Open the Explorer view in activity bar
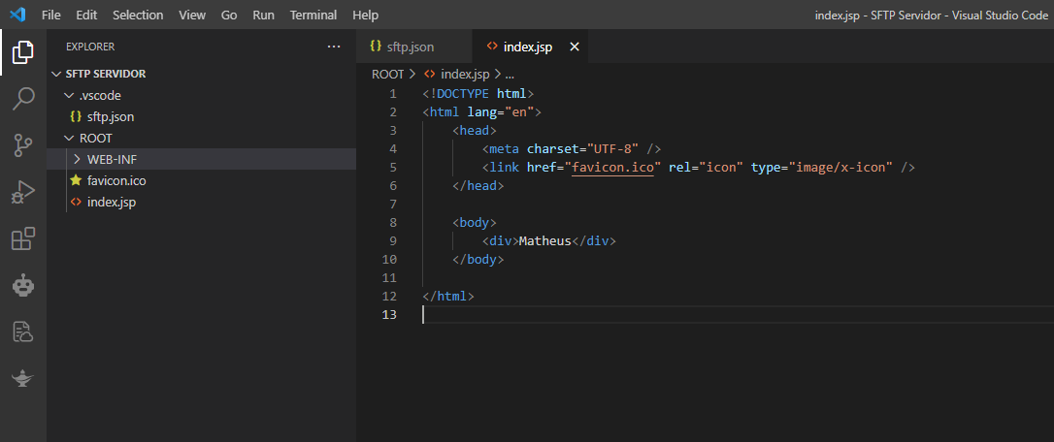 coord(23,52)
